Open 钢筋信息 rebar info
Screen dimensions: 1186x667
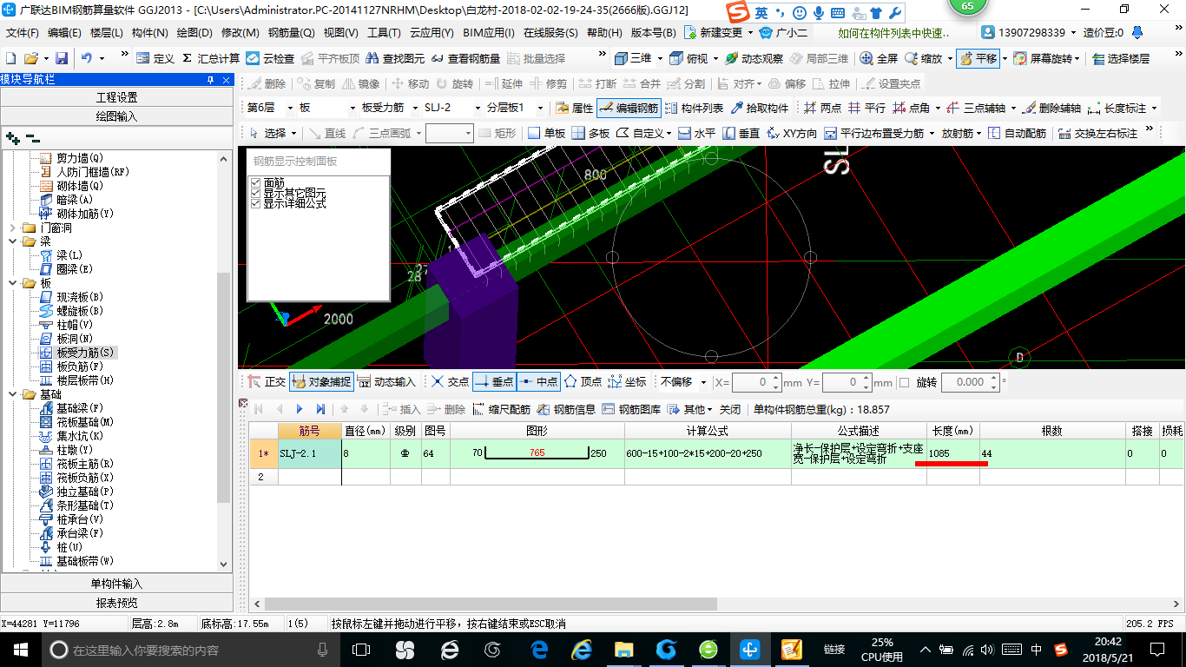pos(566,409)
